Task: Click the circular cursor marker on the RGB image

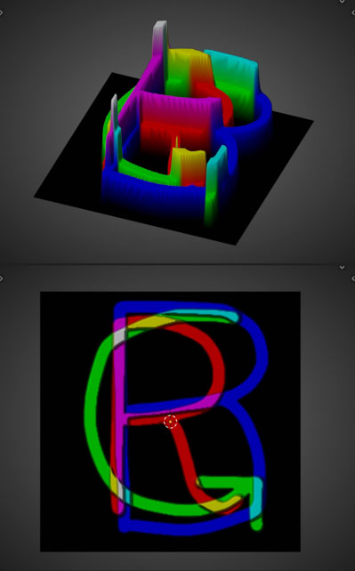Action: [x=171, y=422]
